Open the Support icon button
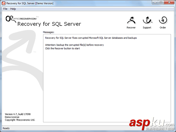The width and height of the screenshot is (176, 132). pos(147,23)
